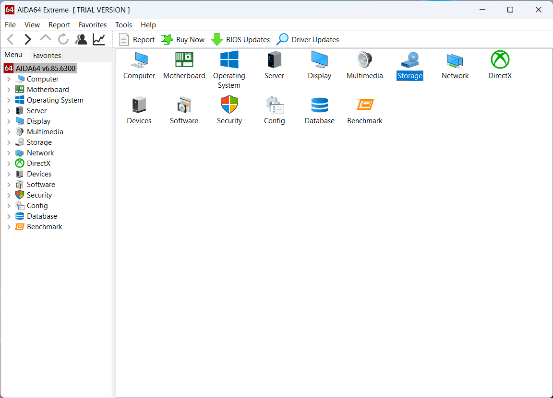
Task: Open the DirectX icon
Action: (500, 66)
